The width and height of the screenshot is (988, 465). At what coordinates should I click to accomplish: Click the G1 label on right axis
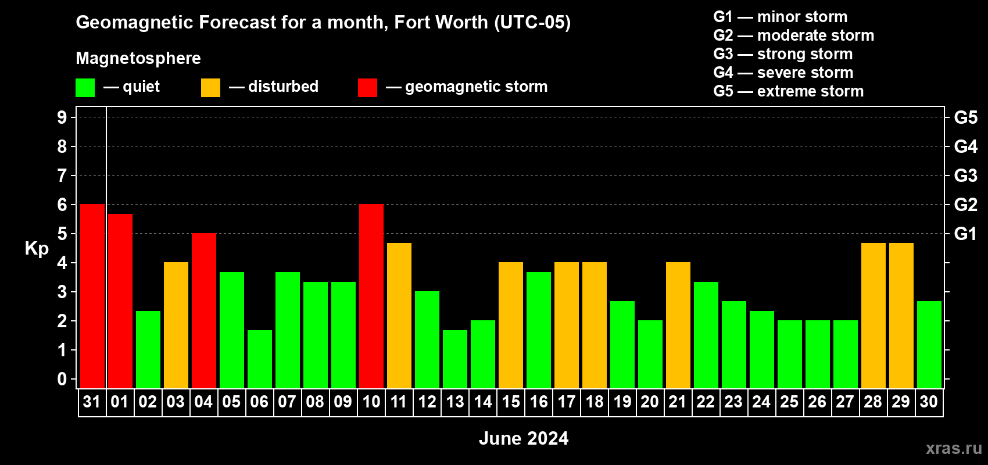[966, 234]
